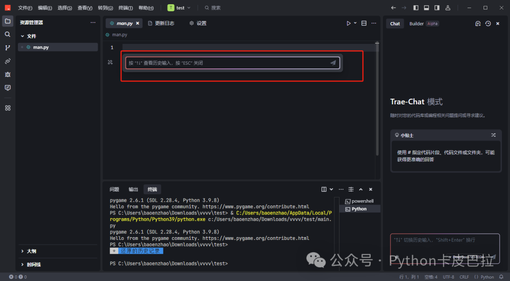The height and width of the screenshot is (281, 510).
Task: Close the terminal panel
Action: tap(371, 189)
